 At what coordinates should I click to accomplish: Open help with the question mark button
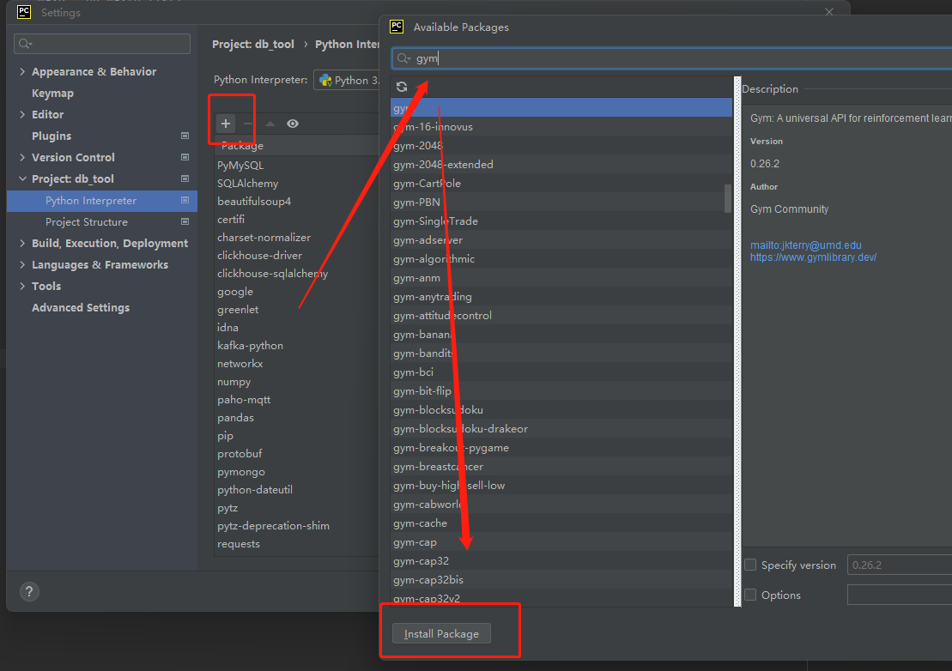29,591
